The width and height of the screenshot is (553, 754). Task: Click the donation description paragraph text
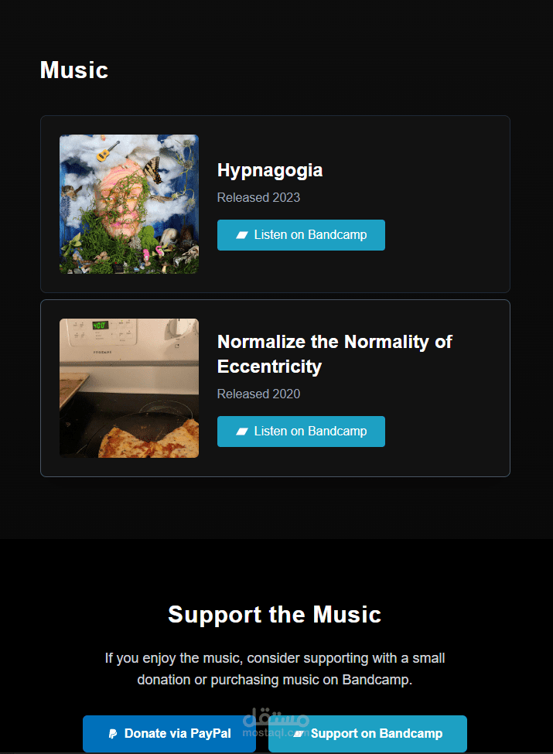(x=275, y=669)
